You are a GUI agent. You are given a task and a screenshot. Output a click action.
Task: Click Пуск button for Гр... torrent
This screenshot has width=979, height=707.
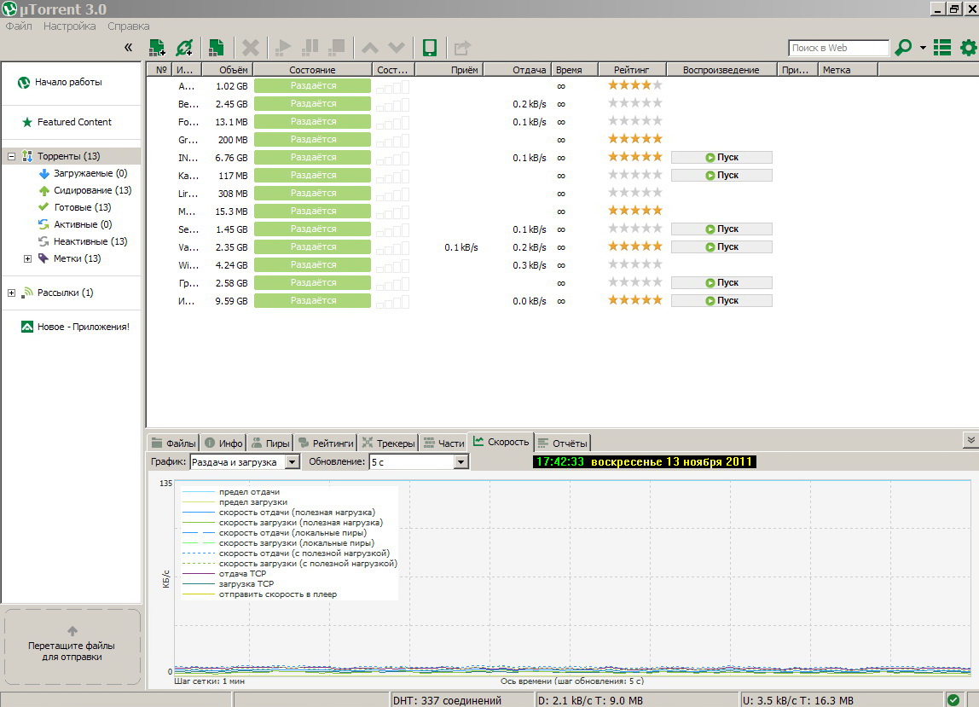[x=721, y=283]
